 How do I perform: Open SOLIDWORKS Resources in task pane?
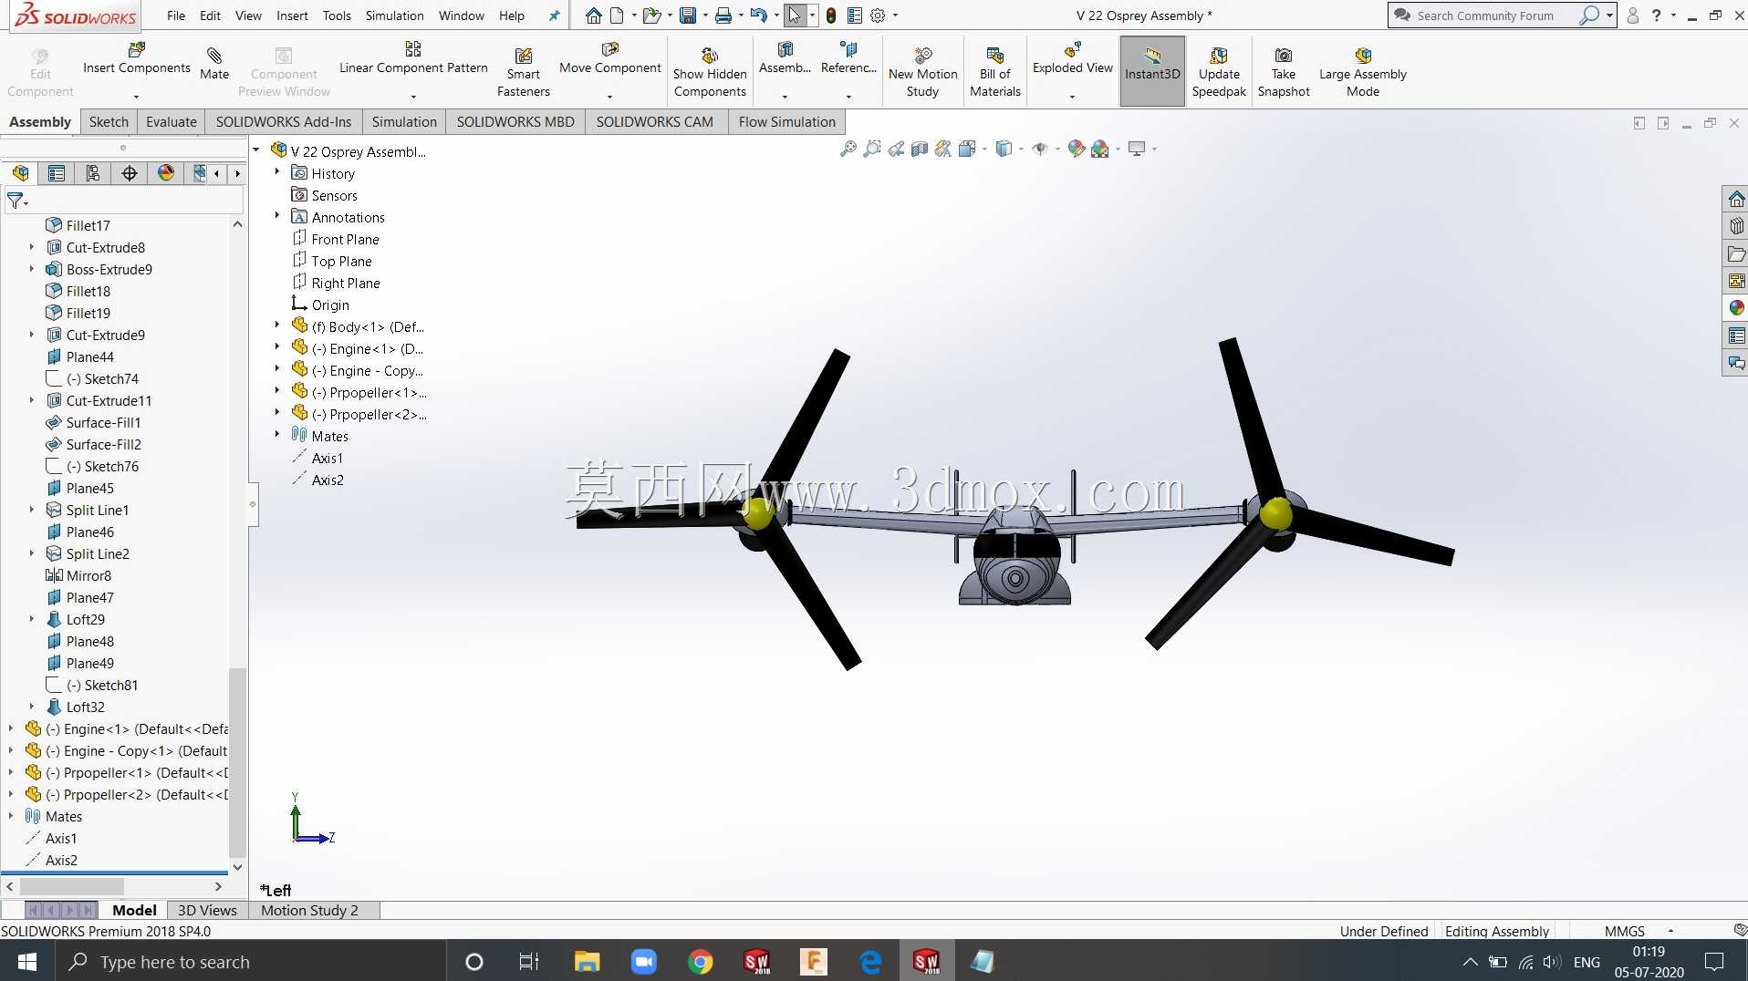click(1735, 199)
